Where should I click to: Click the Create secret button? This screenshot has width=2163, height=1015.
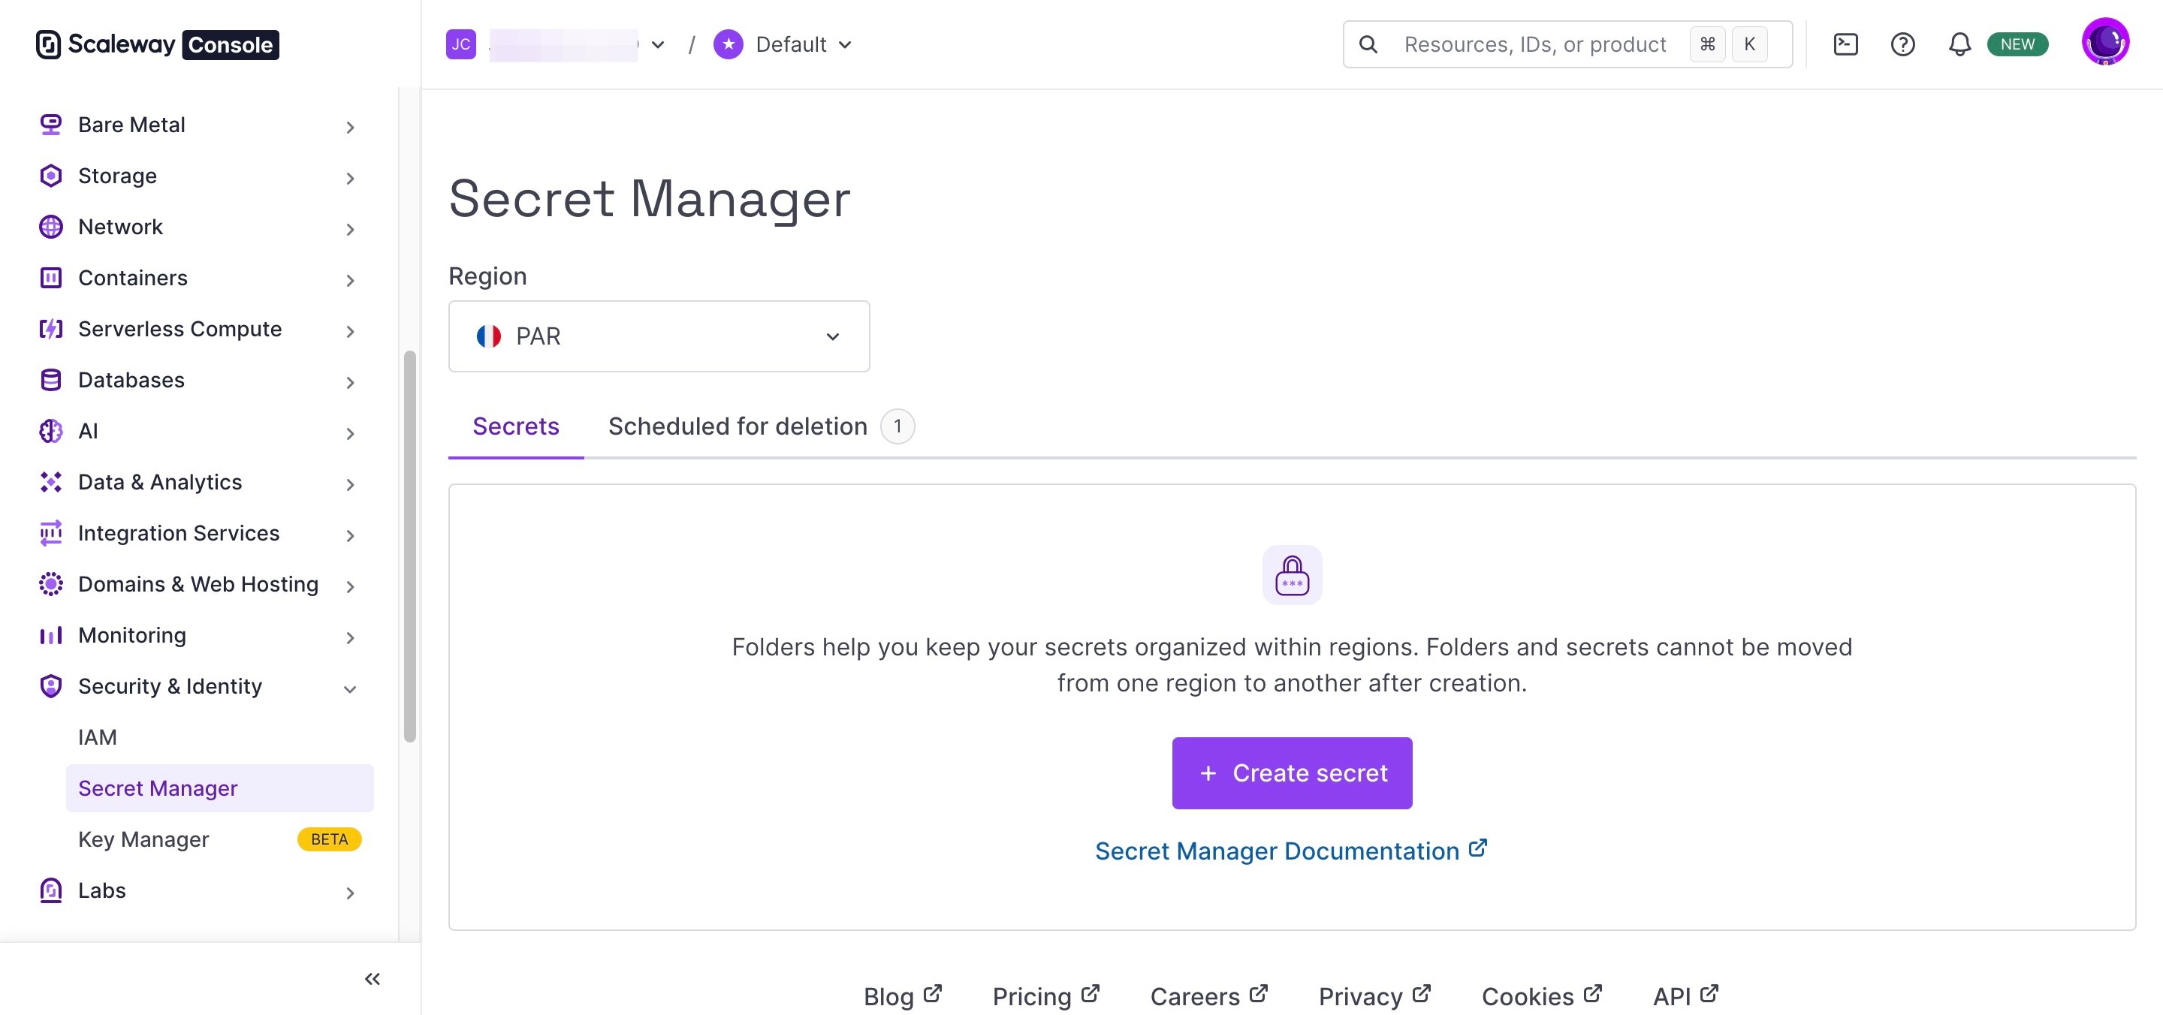coord(1293,773)
